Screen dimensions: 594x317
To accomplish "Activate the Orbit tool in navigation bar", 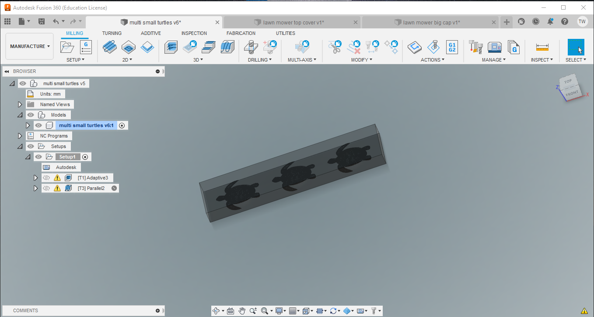I will point(217,311).
